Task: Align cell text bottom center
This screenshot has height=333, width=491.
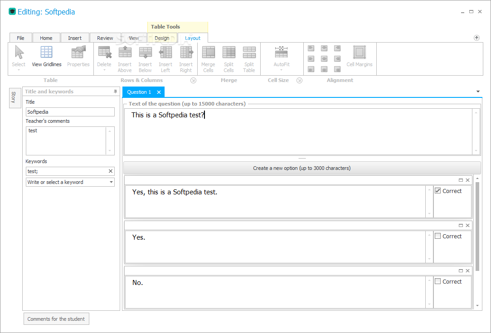Action: 324,69
